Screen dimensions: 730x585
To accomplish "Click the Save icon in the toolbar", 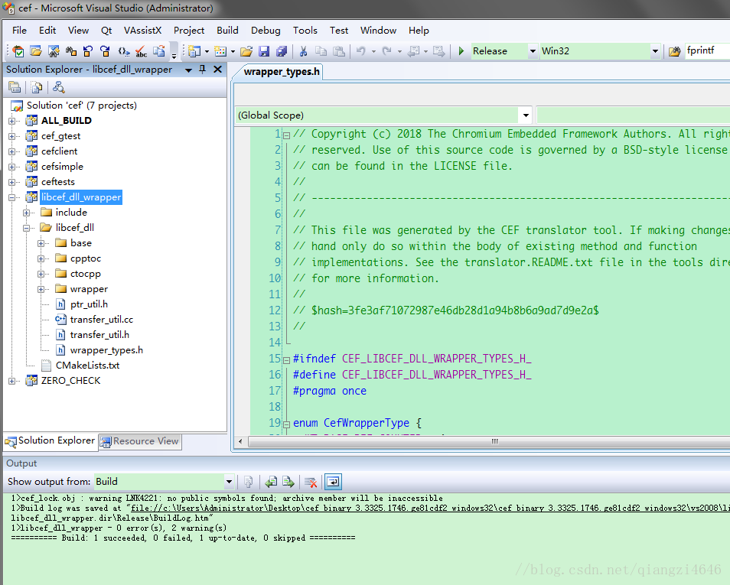I will [x=264, y=51].
